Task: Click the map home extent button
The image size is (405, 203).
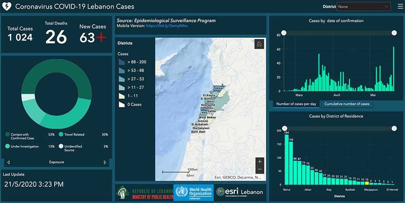Action: 259,44
